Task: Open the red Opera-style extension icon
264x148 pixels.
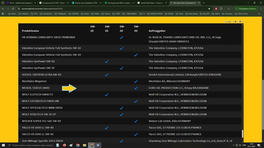Action: (216, 9)
